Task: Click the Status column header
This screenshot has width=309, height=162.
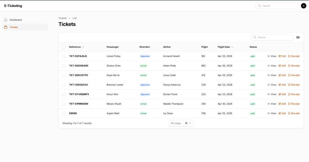Action: tap(253, 47)
